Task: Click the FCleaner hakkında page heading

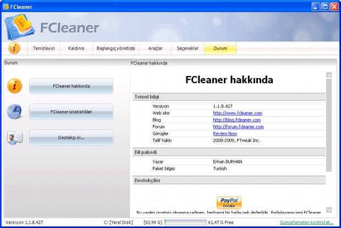Action: coord(229,80)
